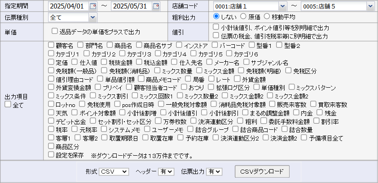Screen dimensions: 378x183
Task: Enable the 免税区分 checkbox
Action: pyautogui.click(x=288, y=70)
